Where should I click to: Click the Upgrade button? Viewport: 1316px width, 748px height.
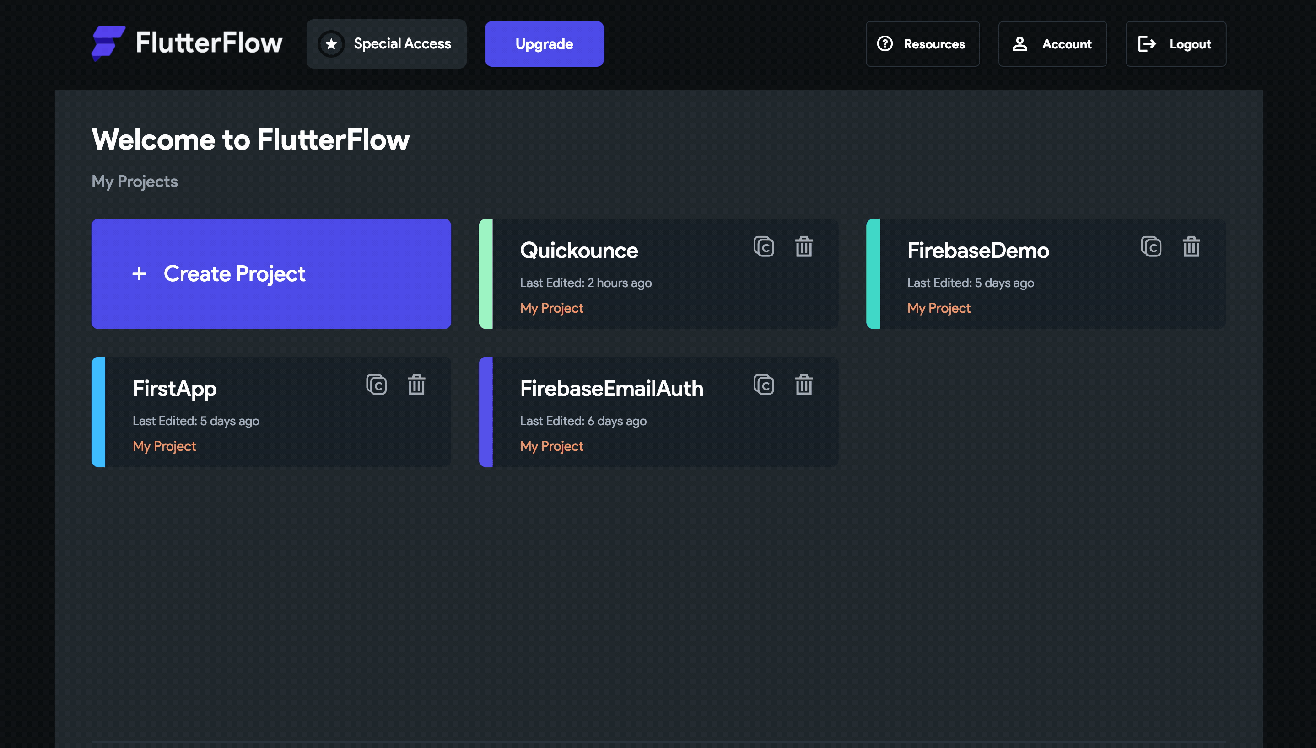(545, 44)
